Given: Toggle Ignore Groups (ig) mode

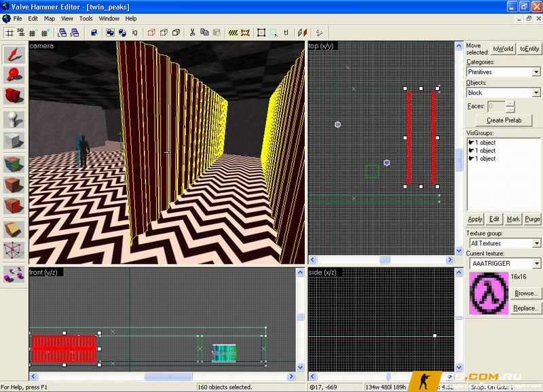Looking at the screenshot, I should pos(134,33).
